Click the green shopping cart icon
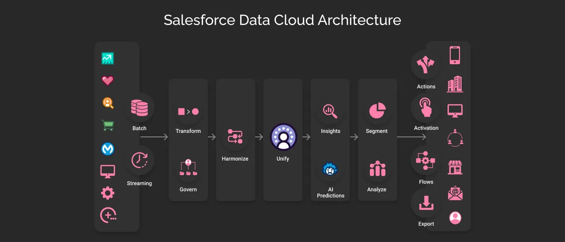The image size is (565, 242). (108, 126)
